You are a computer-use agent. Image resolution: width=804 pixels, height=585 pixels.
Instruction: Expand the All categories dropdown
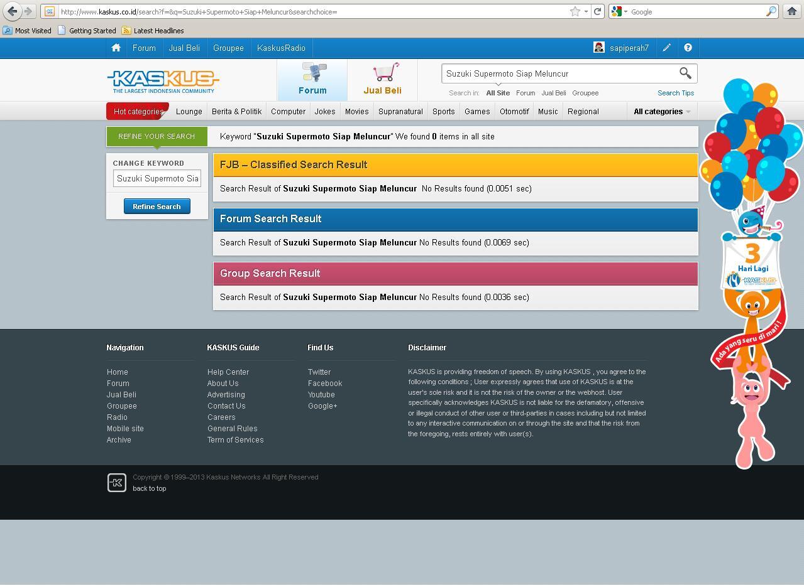point(662,111)
